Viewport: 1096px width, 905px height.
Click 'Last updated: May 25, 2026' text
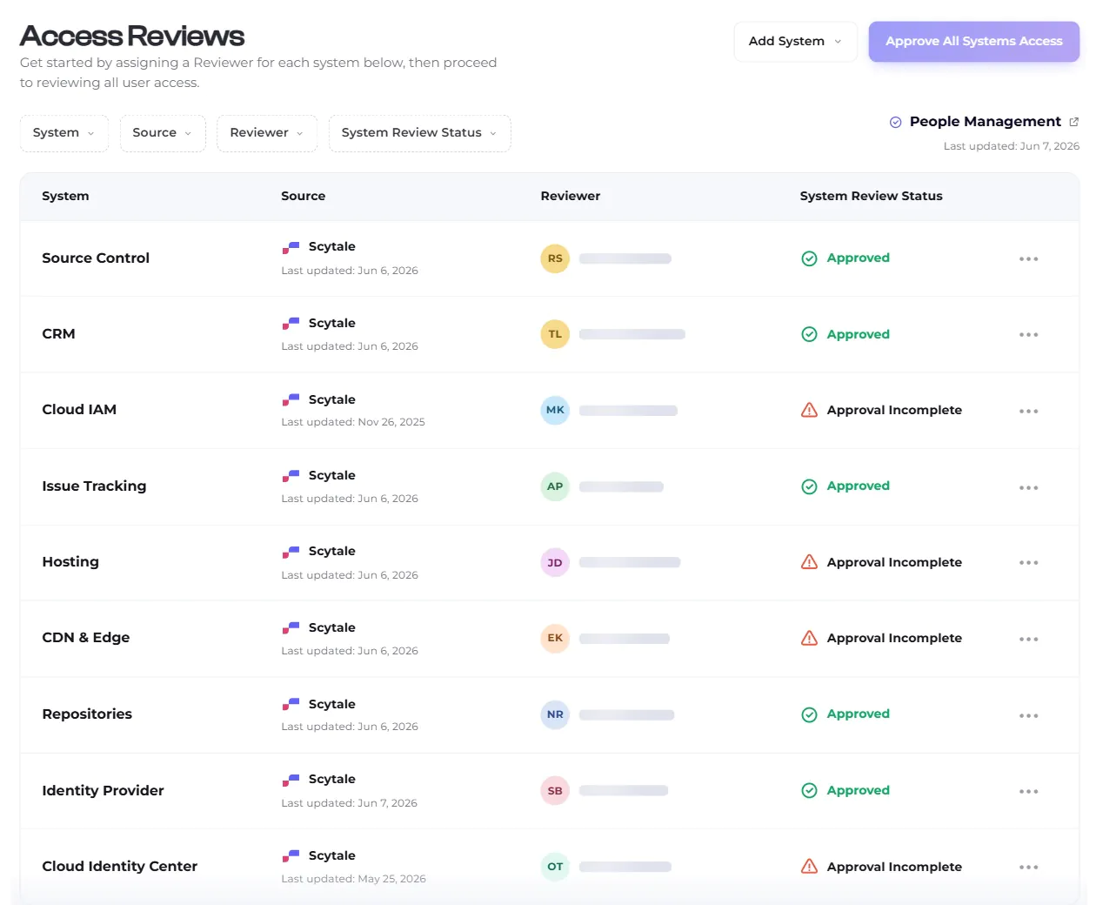click(x=353, y=879)
